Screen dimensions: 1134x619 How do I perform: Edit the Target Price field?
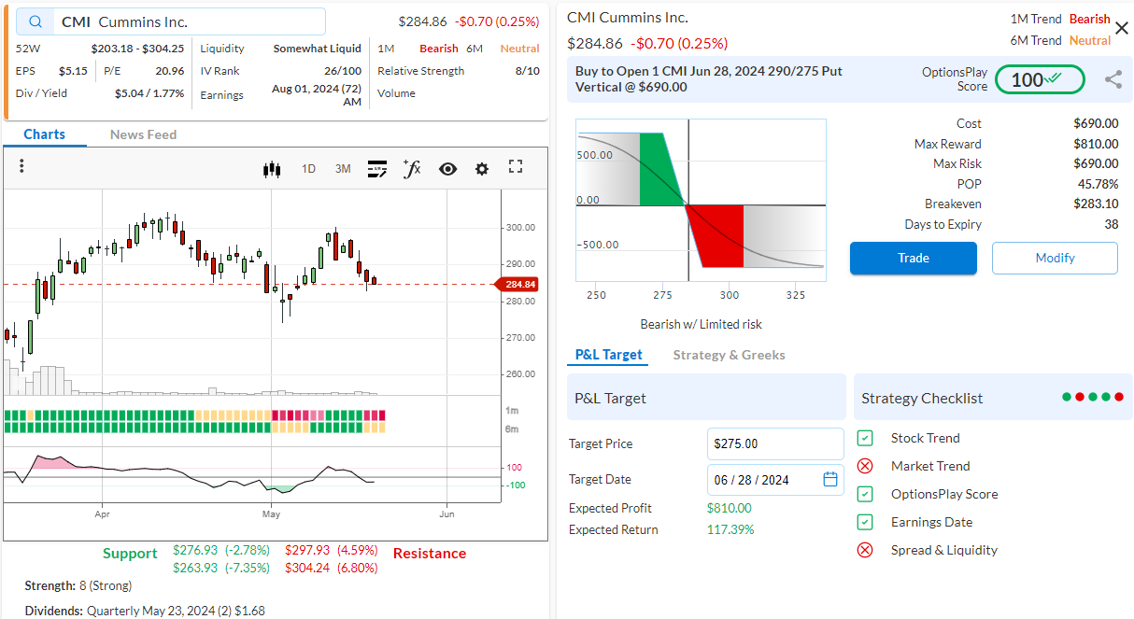click(775, 444)
